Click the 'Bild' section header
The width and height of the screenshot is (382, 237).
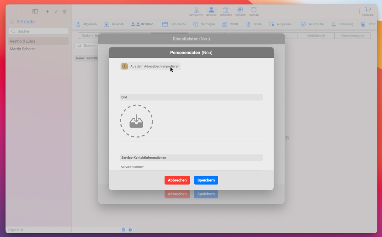click(191, 97)
